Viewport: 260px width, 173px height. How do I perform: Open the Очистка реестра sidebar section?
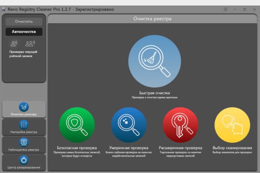(24, 109)
